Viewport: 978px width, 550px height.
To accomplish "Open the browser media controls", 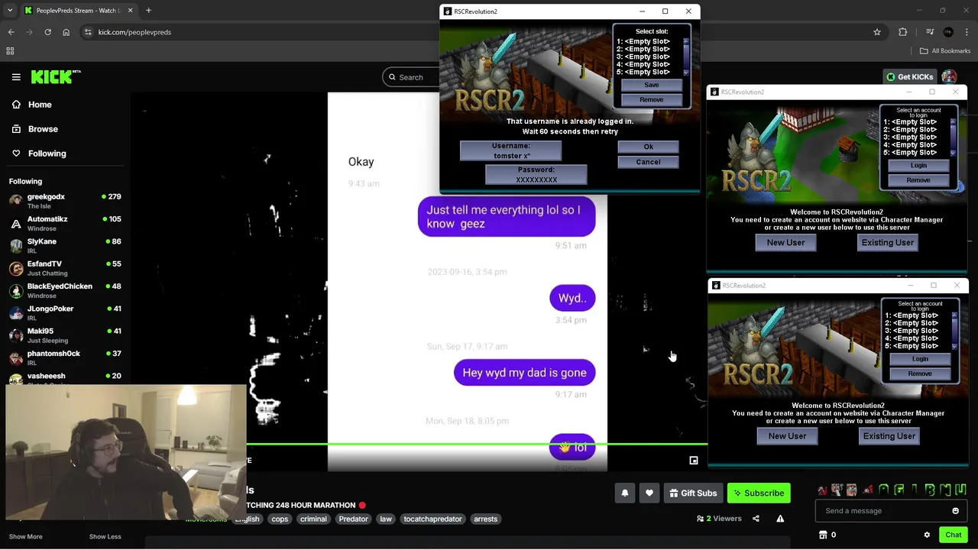I will (929, 32).
